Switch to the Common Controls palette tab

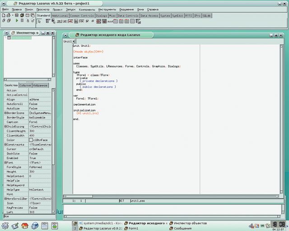click(x=82, y=16)
